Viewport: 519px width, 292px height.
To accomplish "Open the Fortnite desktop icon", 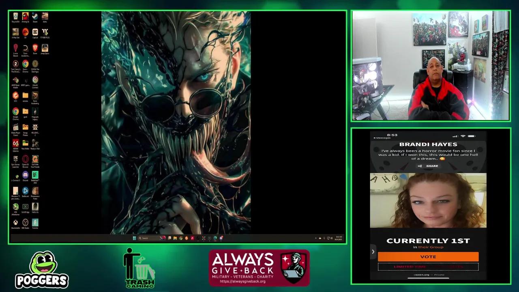I will pyautogui.click(x=35, y=224).
